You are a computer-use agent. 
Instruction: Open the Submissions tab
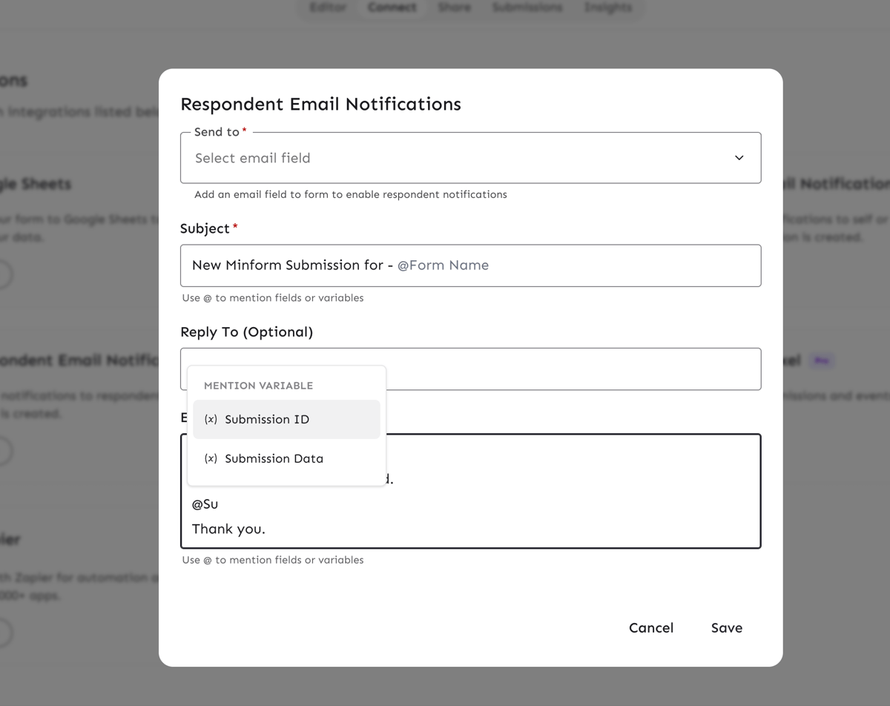click(527, 7)
